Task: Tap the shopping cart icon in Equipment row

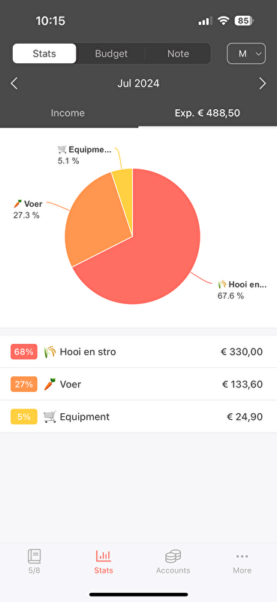Action: click(x=50, y=417)
